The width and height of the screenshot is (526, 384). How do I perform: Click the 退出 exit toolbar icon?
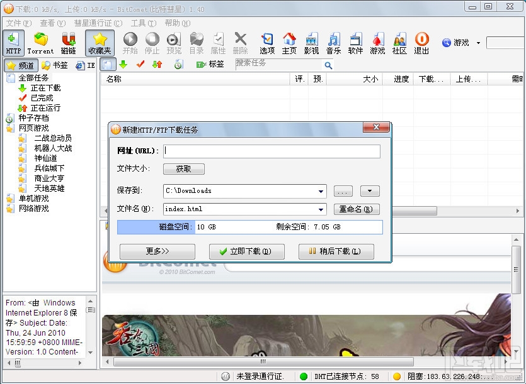(421, 43)
